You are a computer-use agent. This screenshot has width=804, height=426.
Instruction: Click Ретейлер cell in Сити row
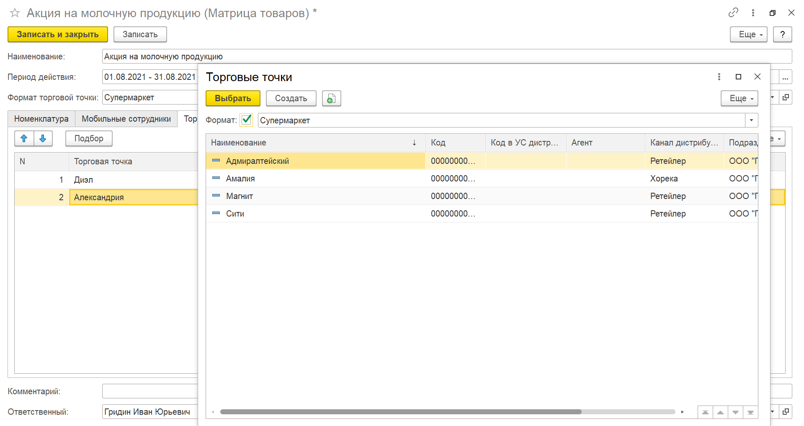tap(684, 214)
